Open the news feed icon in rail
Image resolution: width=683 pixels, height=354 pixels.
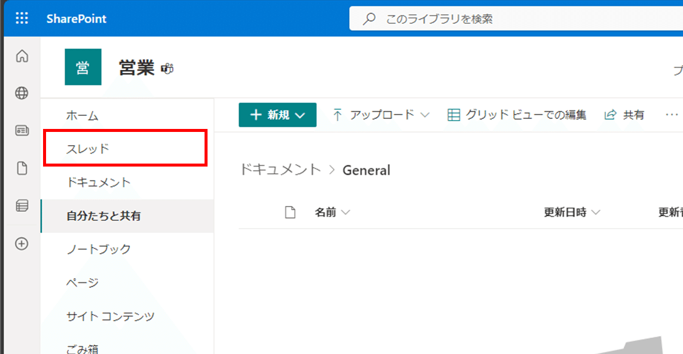[22, 131]
